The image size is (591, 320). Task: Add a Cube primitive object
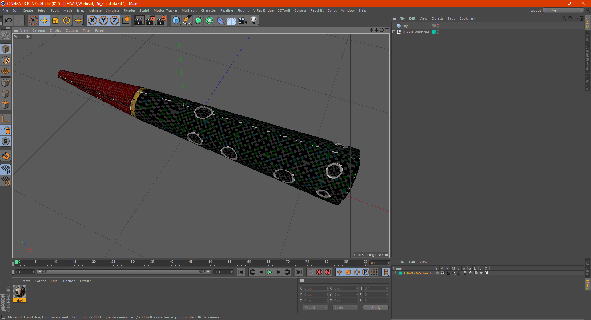[176, 21]
